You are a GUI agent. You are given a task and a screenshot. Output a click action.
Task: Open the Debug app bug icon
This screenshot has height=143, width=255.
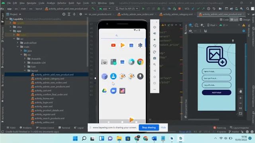[x=159, y=9]
